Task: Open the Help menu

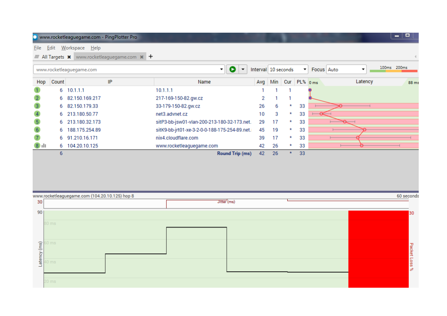Action: [x=96, y=48]
